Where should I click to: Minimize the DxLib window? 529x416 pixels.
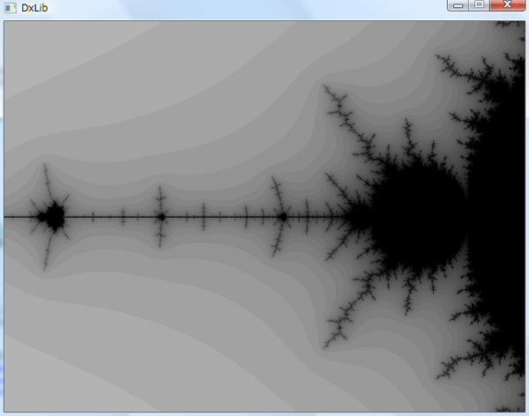pos(458,5)
